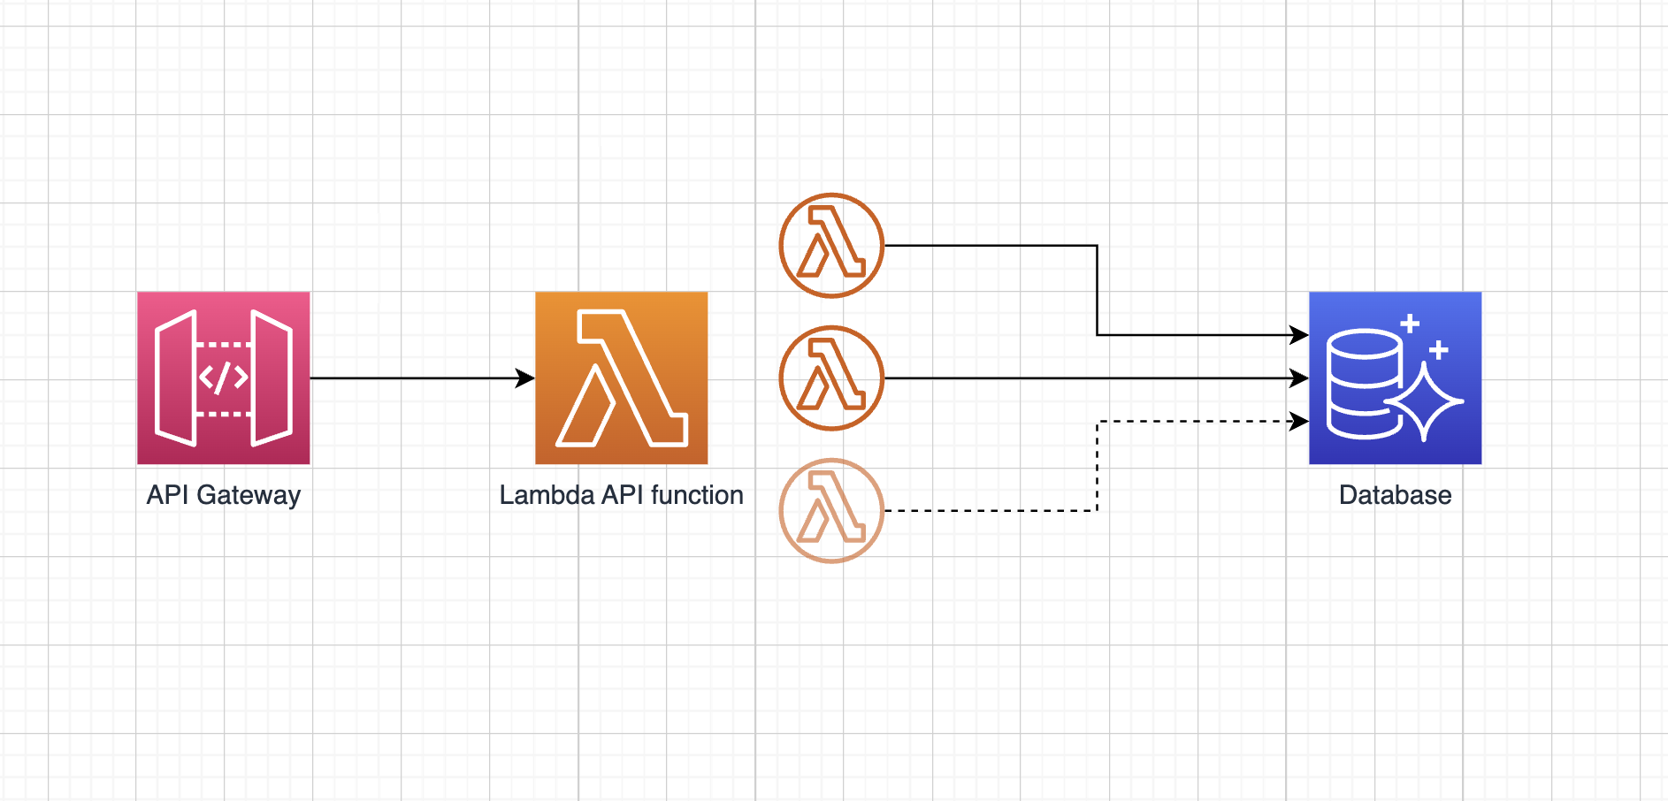Image resolution: width=1668 pixels, height=801 pixels.
Task: Click the Database text label
Action: coord(1394,495)
